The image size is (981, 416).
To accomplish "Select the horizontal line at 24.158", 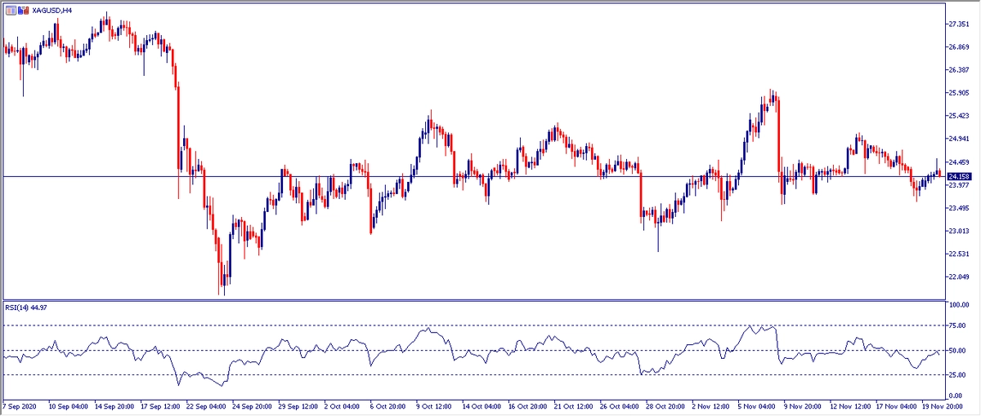I will [x=490, y=176].
